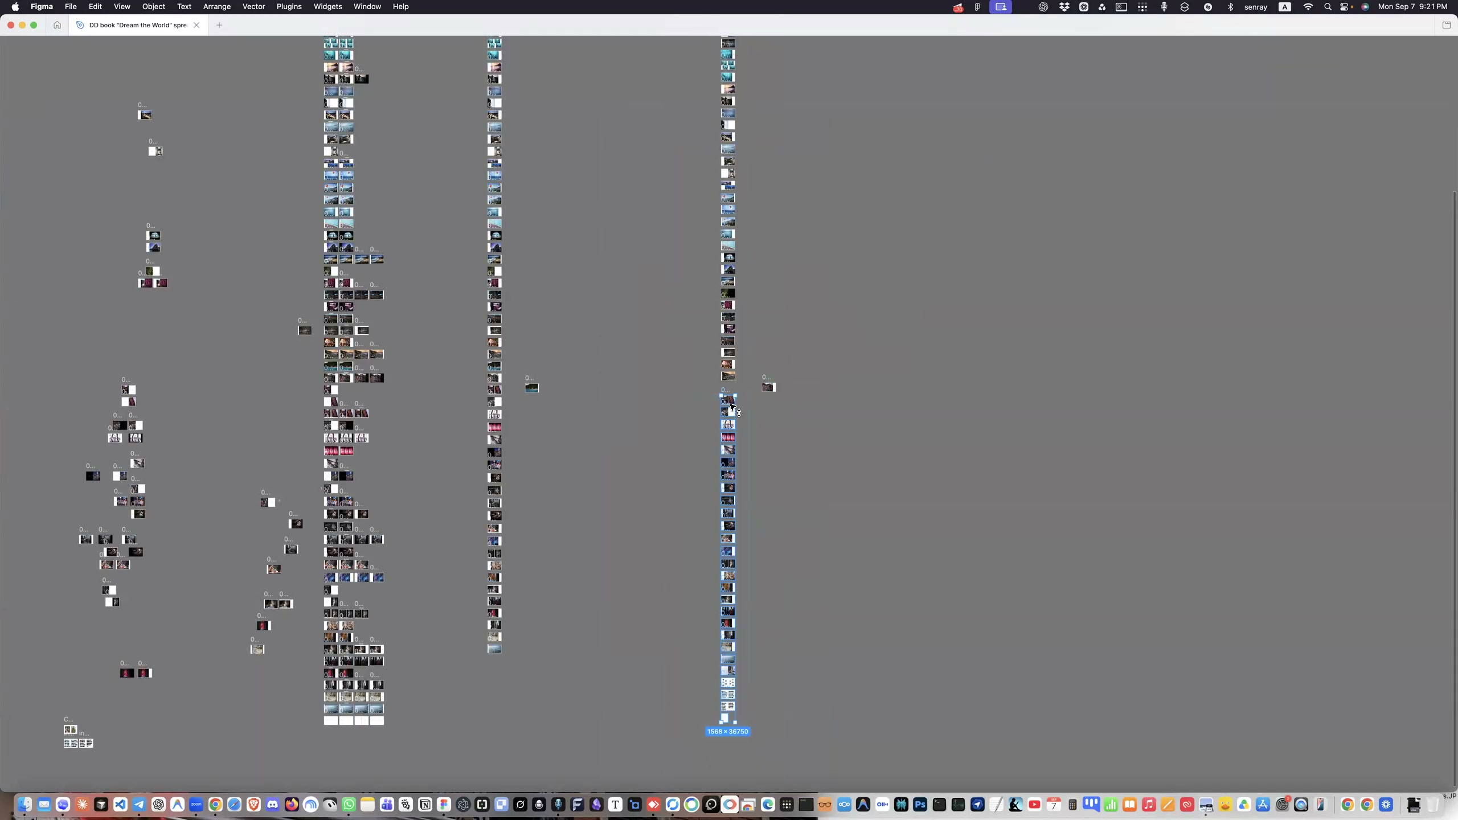Click the tab overview icon at top right
The image size is (1458, 820).
(x=1446, y=25)
